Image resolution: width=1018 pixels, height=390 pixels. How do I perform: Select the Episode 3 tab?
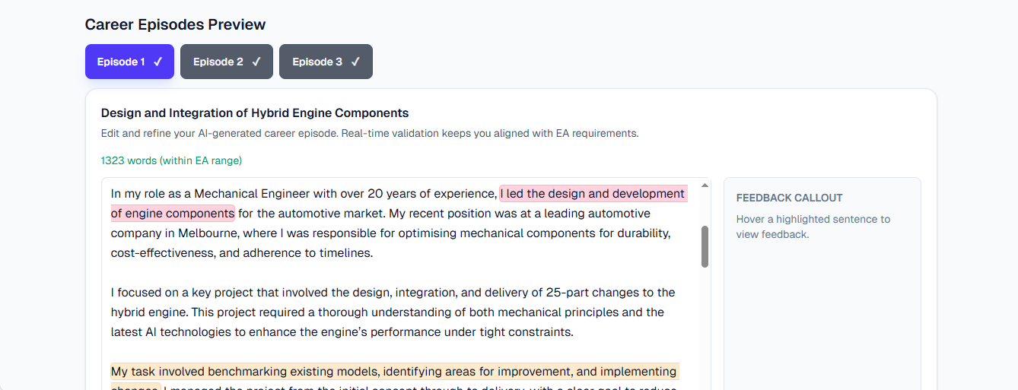(326, 62)
